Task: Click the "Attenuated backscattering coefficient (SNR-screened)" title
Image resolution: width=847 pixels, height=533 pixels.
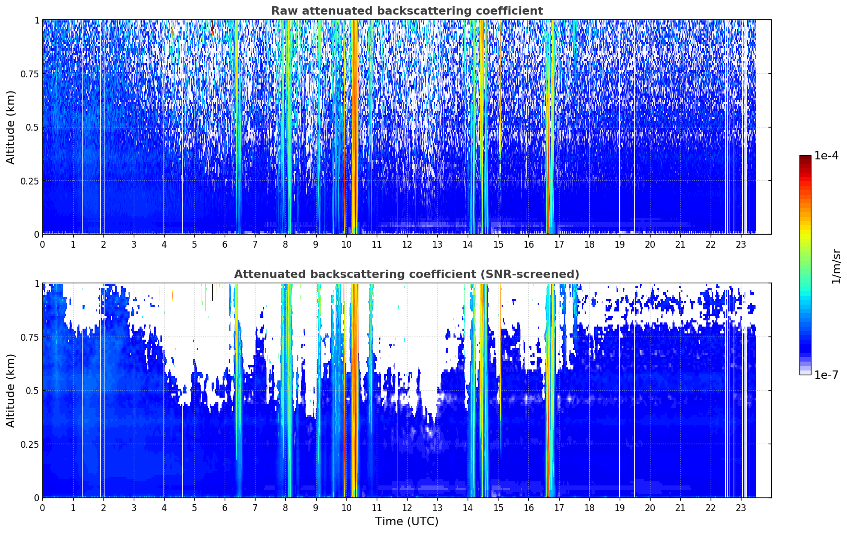Action: click(x=407, y=274)
